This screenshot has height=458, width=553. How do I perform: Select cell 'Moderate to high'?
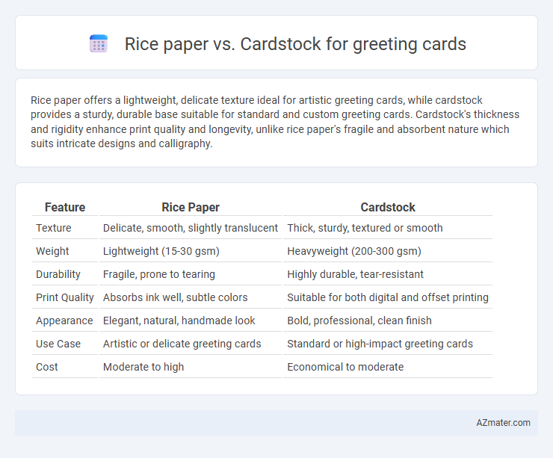(x=191, y=367)
